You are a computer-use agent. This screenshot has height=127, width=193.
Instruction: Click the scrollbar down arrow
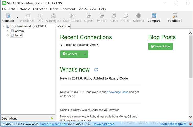[191, 117]
